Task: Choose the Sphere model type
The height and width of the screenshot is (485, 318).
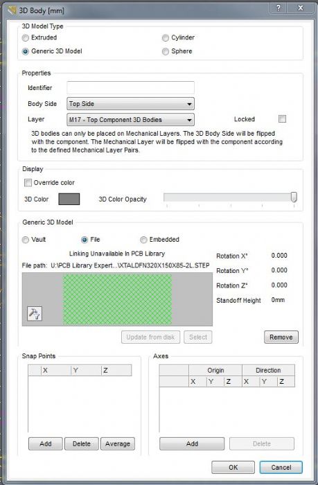Action: (x=166, y=51)
